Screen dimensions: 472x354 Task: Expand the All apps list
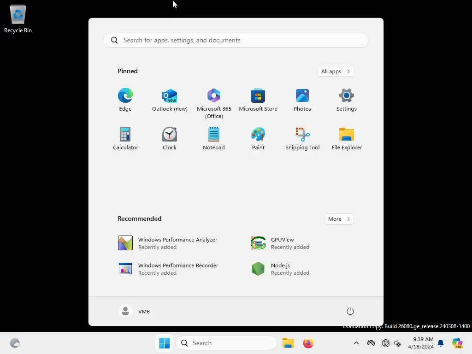336,71
